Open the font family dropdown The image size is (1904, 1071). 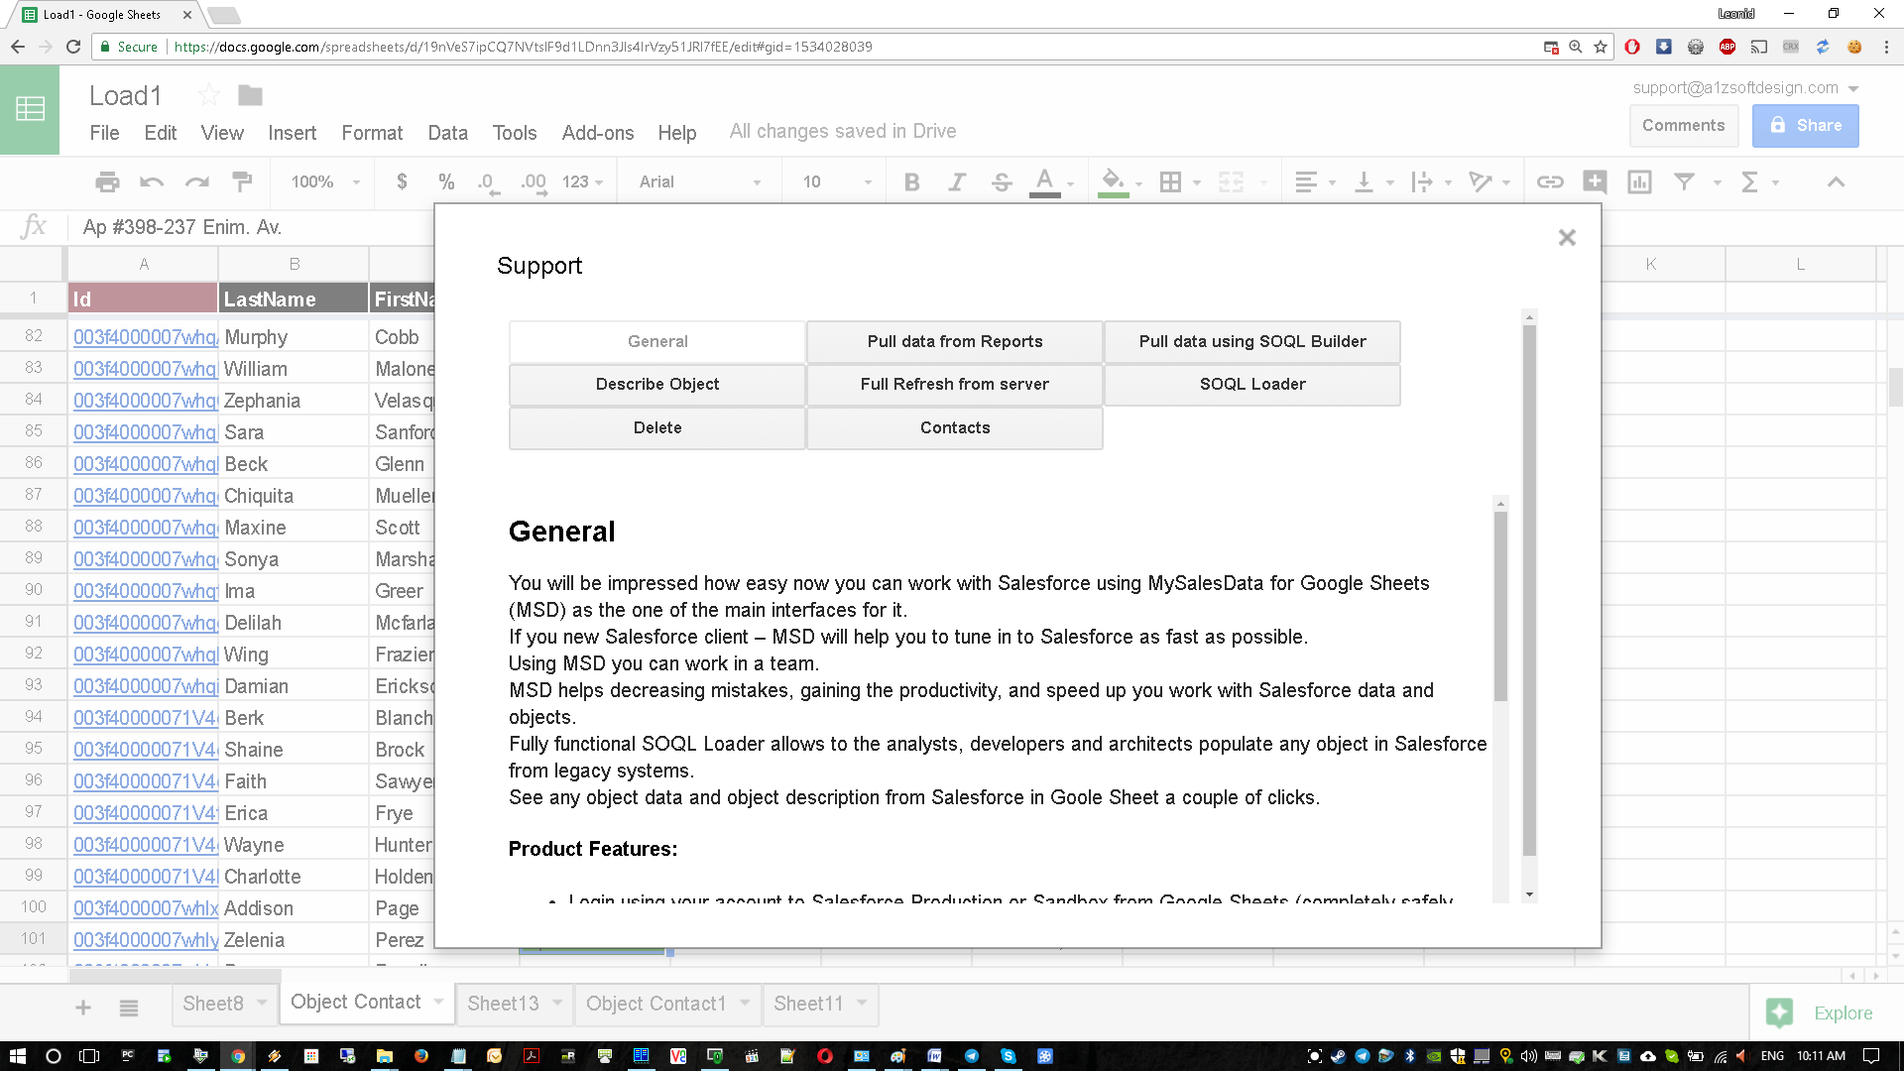coord(698,181)
